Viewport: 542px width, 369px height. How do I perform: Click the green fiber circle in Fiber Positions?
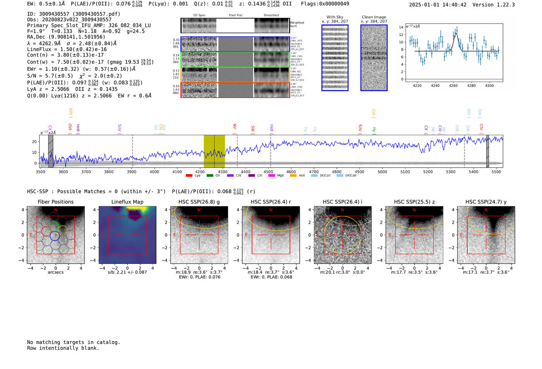point(54,227)
